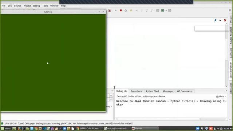Open the Window menu
This screenshot has height=131, width=233.
(54, 6)
